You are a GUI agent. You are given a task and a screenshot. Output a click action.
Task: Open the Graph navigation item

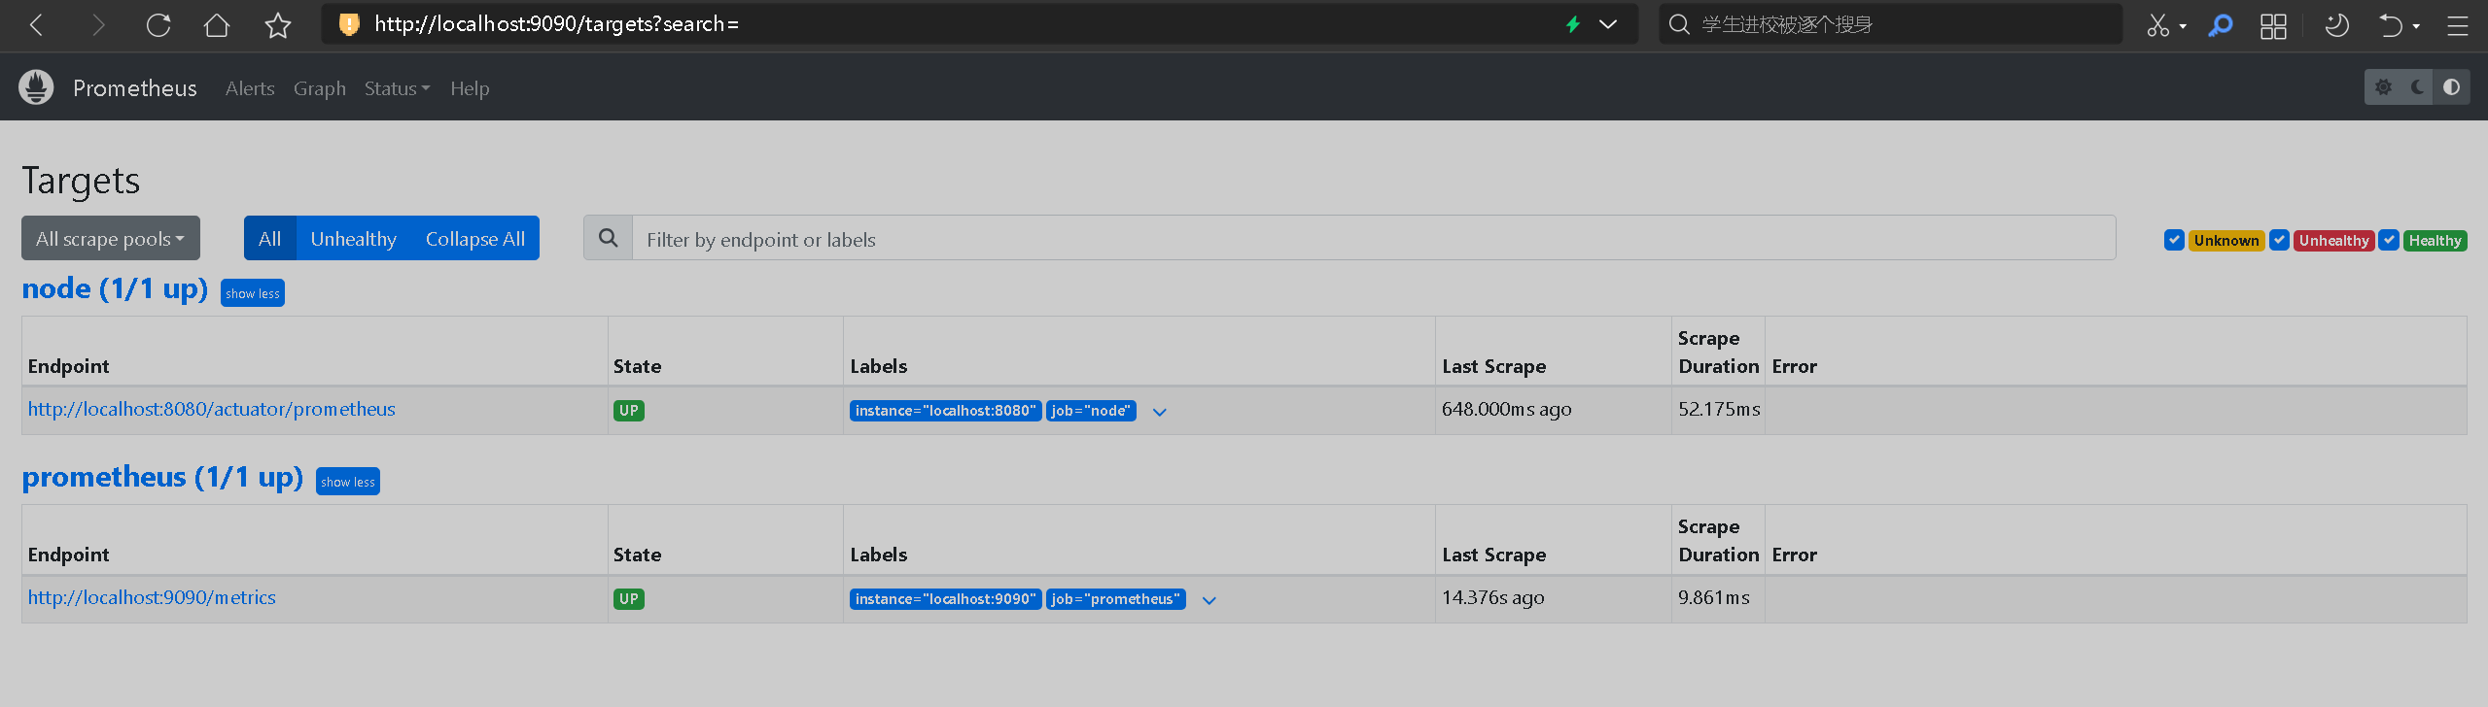point(320,88)
